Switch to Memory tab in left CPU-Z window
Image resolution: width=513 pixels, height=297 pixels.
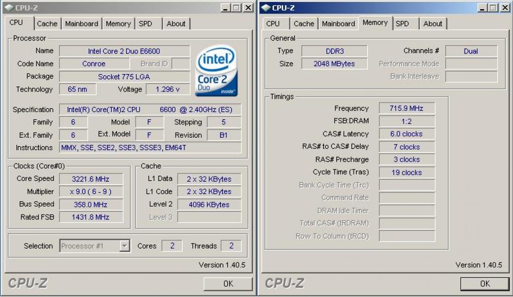tap(118, 24)
